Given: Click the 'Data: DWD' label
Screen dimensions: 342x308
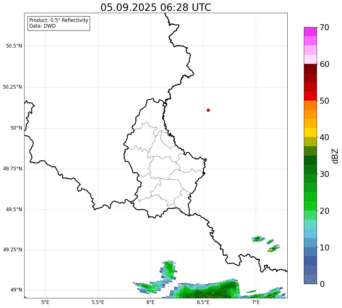Looking at the screenshot, I should click(x=42, y=26).
